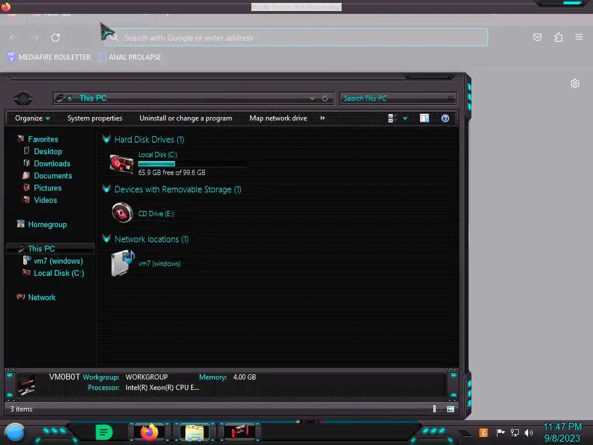Screen dimensions: 593x445
Task: Open Desktop in Favorites
Action: pos(47,151)
